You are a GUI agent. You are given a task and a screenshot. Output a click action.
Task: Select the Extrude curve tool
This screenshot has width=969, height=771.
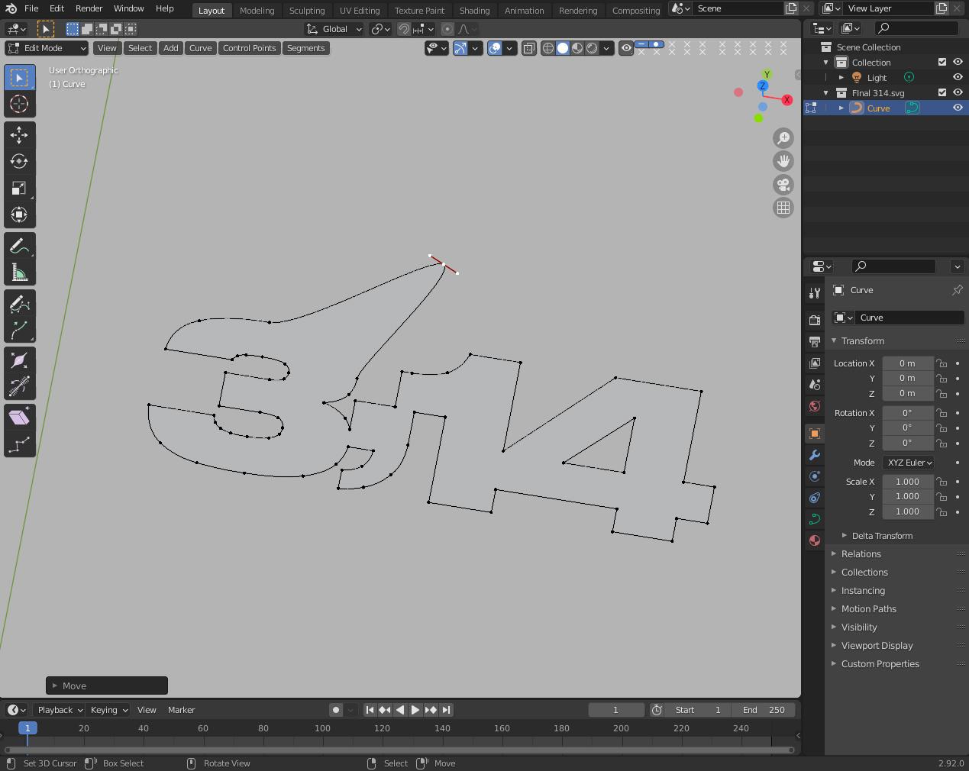click(19, 330)
